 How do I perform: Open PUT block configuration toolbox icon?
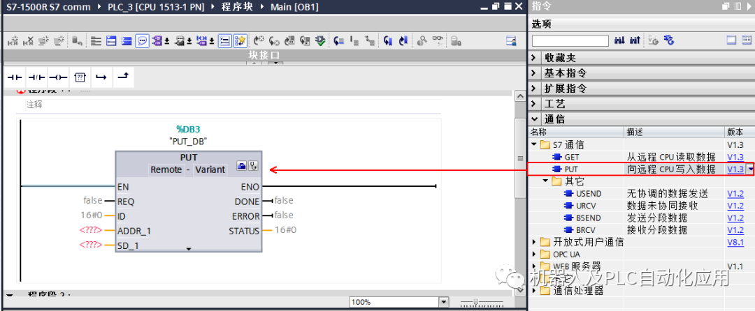242,166
